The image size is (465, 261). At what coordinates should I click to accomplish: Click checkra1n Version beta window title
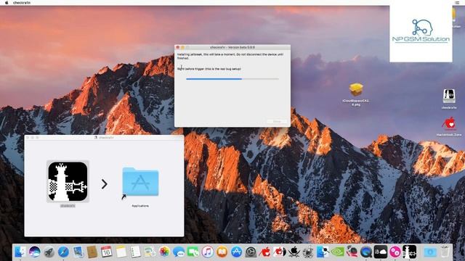click(232, 47)
